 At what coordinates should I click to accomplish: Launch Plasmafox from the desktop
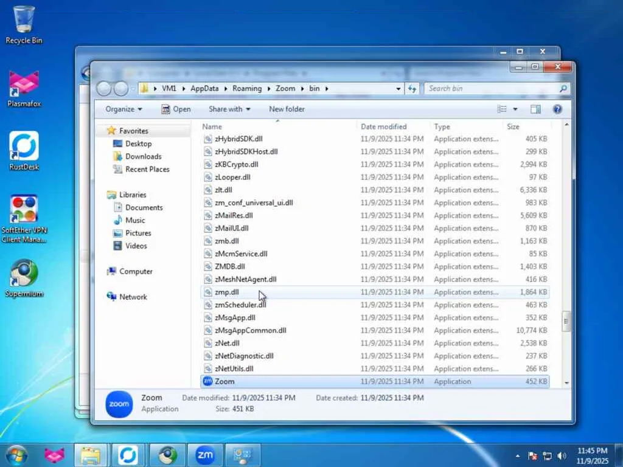point(24,89)
